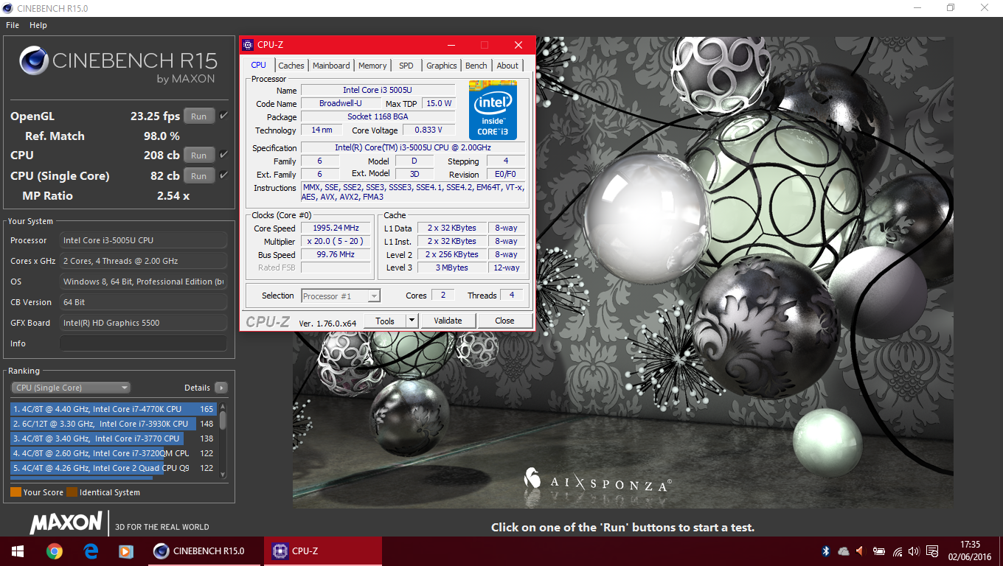1003x566 pixels.
Task: Run the CPU benchmark
Action: click(x=199, y=156)
